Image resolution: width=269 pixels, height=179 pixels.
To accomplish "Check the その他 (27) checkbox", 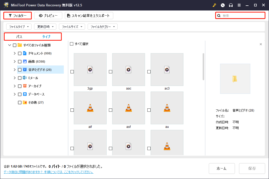I will click(20, 103).
